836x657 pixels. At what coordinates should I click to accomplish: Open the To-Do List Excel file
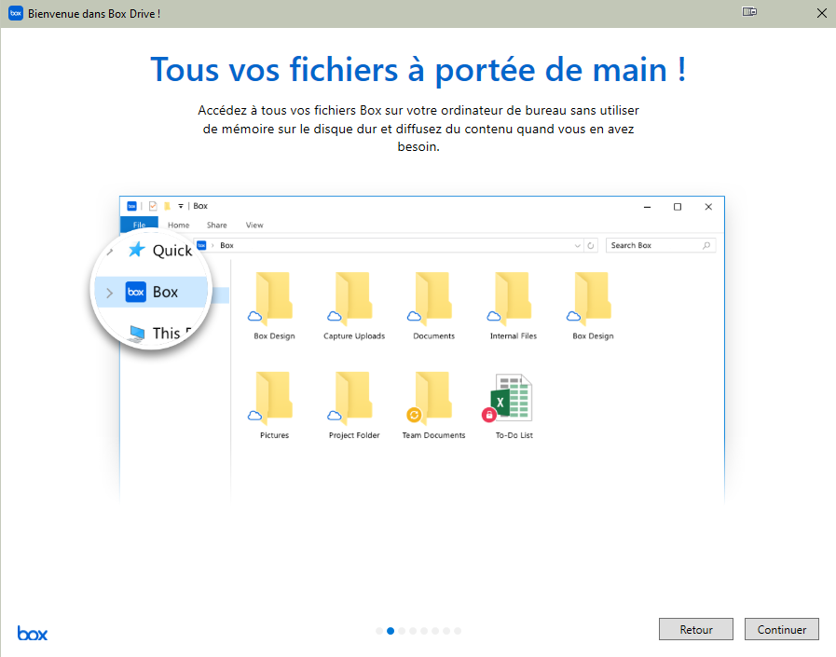click(514, 405)
